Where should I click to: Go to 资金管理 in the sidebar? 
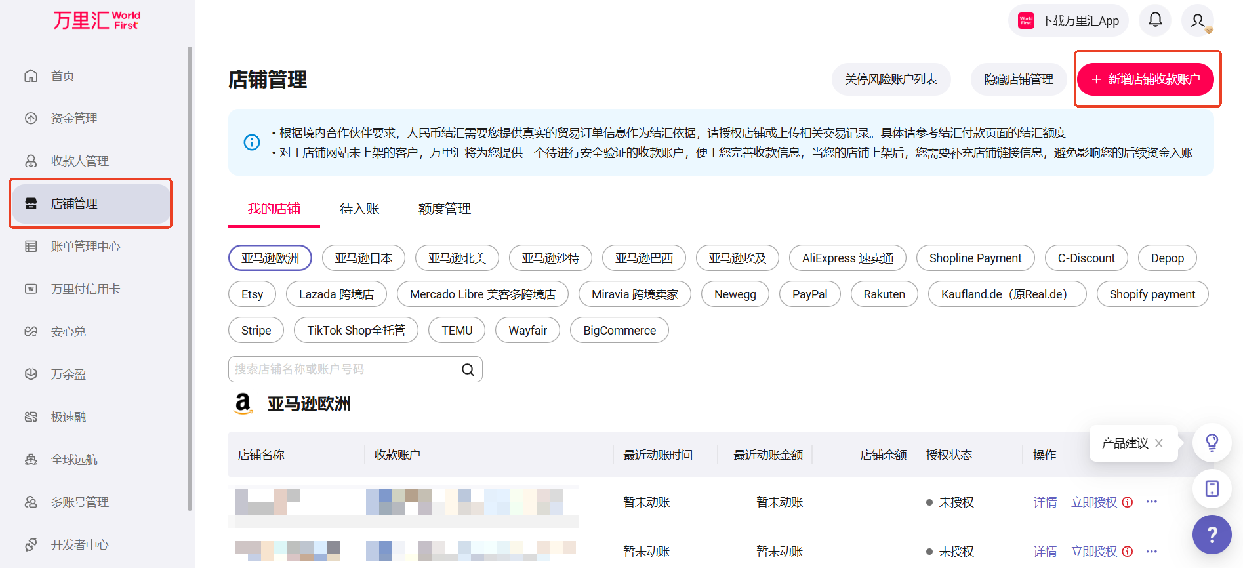[x=74, y=119]
